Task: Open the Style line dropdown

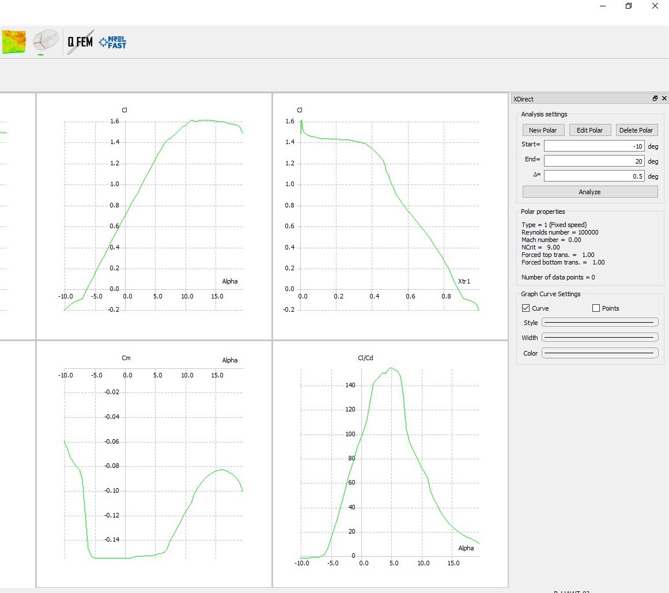Action: (600, 323)
